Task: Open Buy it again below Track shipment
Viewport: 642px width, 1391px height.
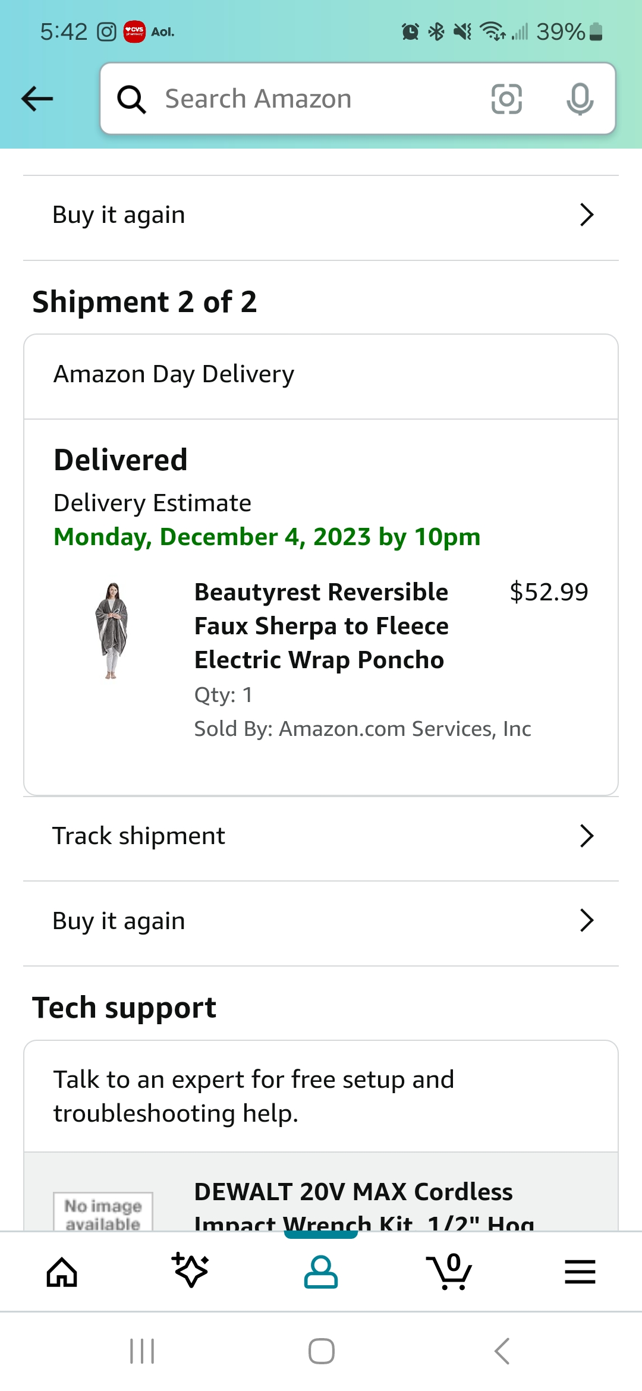Action: pyautogui.click(x=321, y=921)
